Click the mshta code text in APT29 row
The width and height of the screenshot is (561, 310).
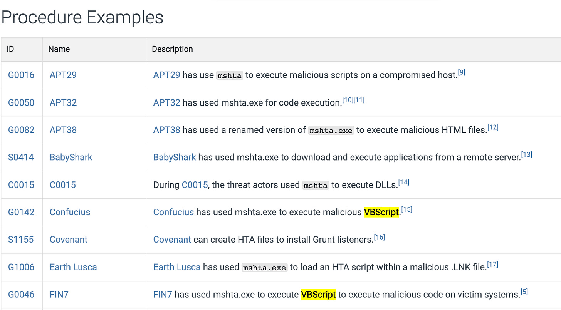[x=230, y=75]
